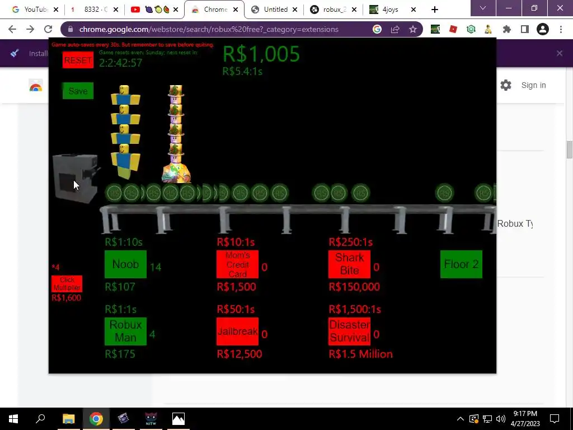Click the gray Robux machine
The width and height of the screenshot is (573, 430).
pos(76,179)
